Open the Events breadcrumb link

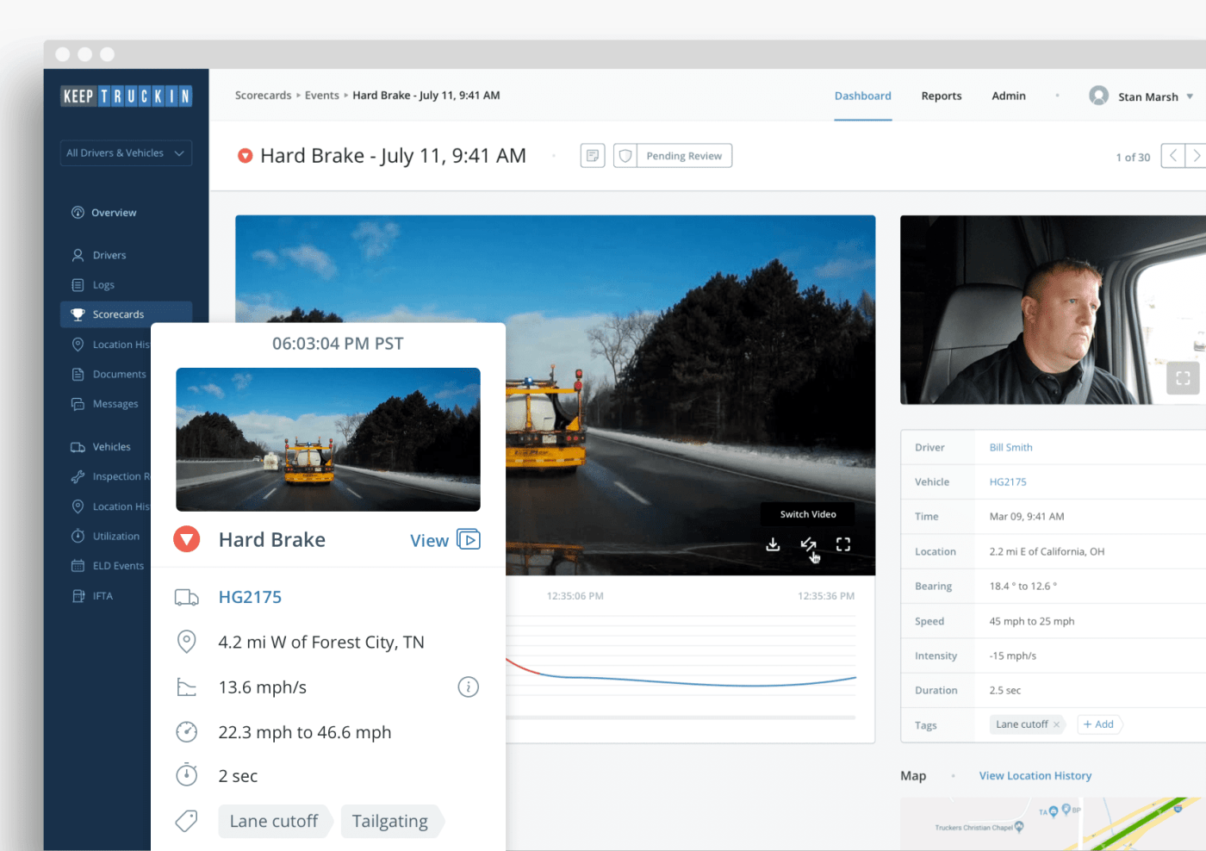(321, 95)
